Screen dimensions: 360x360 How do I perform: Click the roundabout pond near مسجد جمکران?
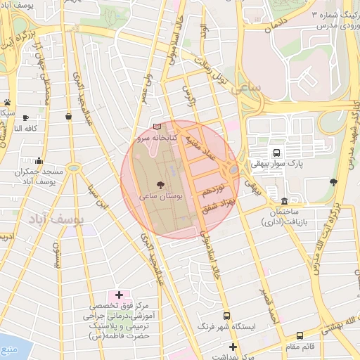pos(74,168)
